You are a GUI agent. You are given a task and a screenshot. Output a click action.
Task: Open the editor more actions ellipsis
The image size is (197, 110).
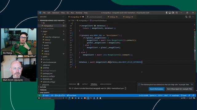193,17
